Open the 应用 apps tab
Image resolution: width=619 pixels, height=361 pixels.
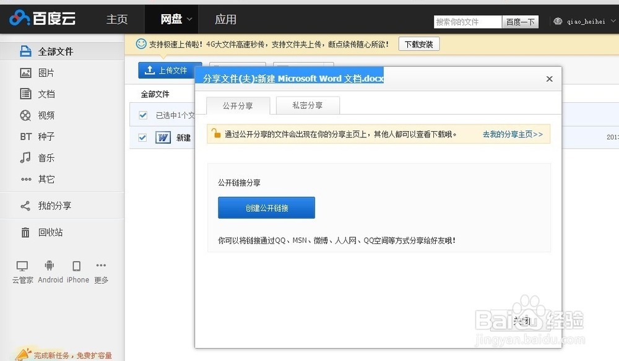[x=225, y=19]
